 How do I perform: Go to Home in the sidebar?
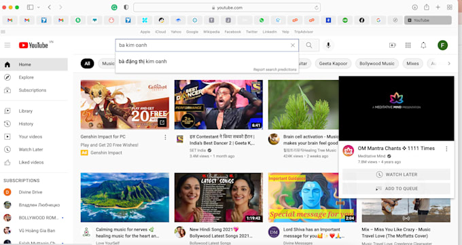pyautogui.click(x=34, y=64)
